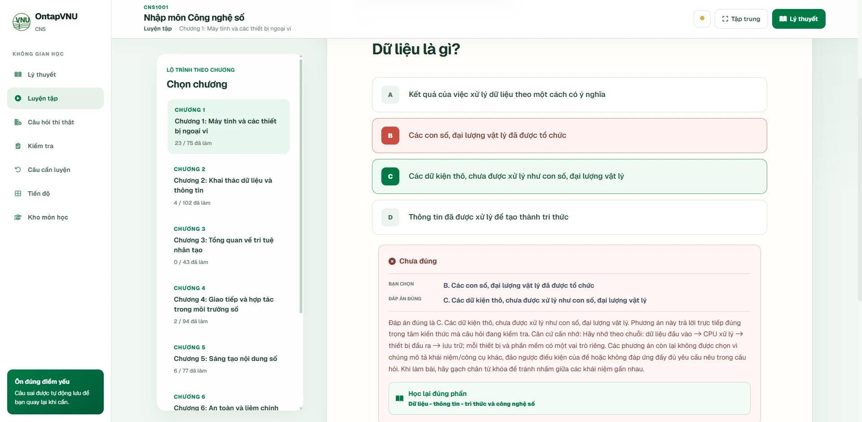Screen dimensions: 862x422
Task: Click the grid icon beside Tiến độ
Action: pos(18,193)
